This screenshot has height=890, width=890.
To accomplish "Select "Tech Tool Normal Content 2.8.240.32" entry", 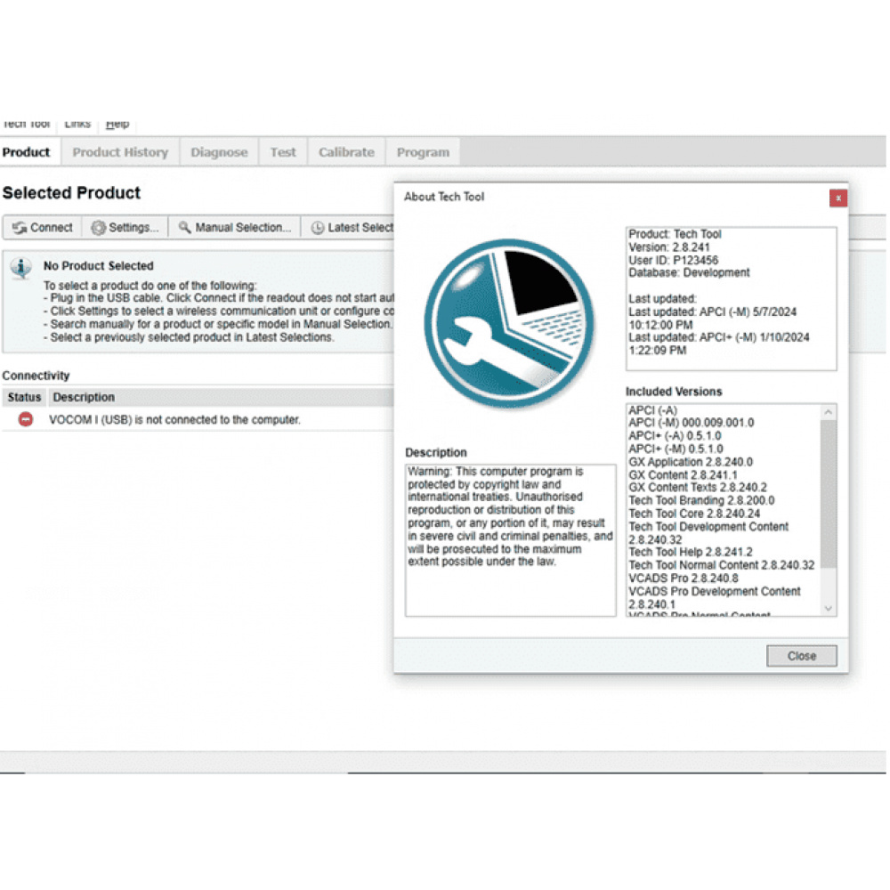I will click(x=722, y=565).
